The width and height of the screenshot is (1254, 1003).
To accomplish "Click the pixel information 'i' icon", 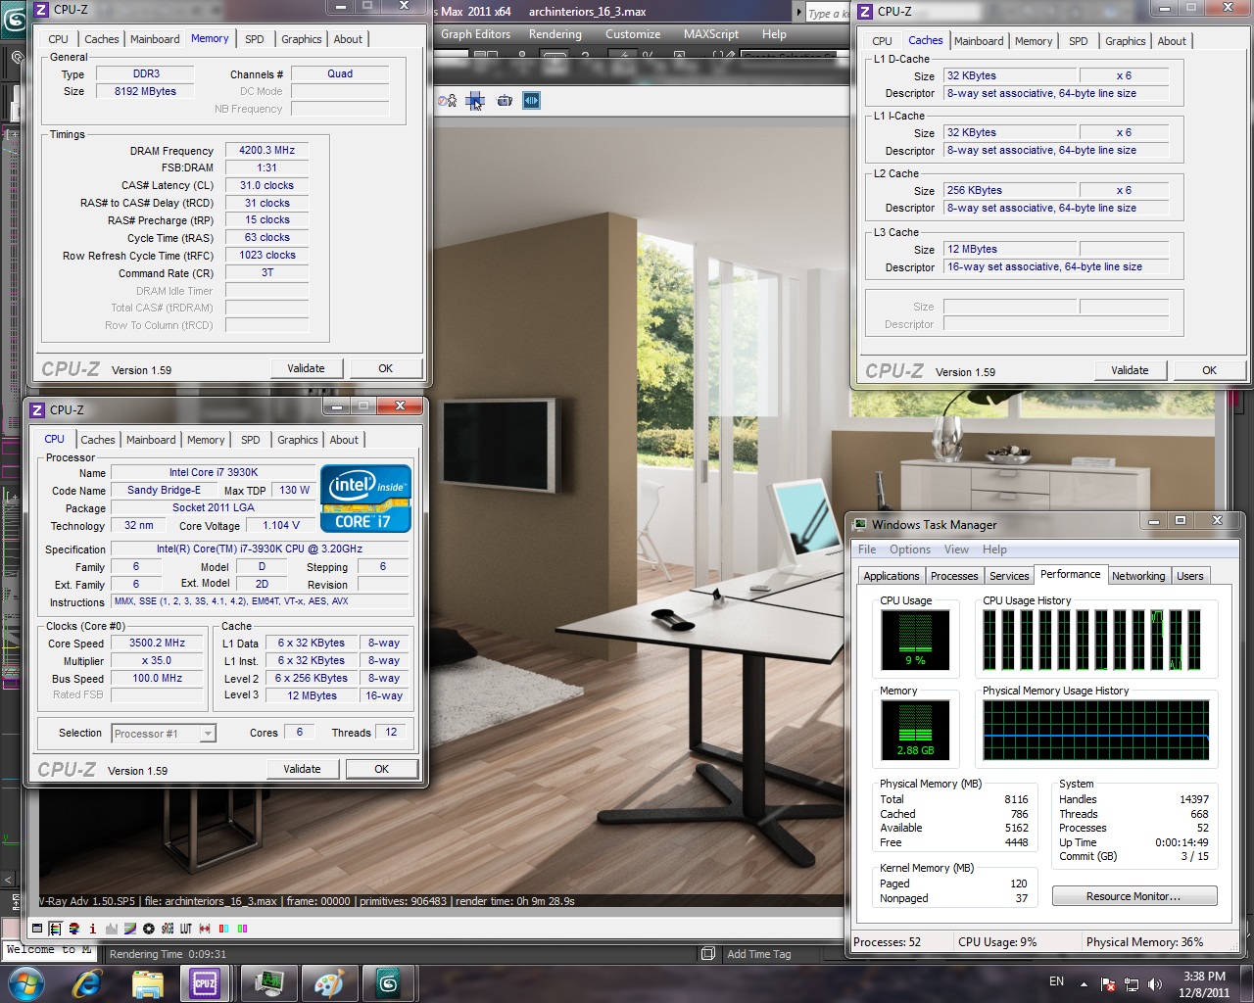I will tap(92, 929).
